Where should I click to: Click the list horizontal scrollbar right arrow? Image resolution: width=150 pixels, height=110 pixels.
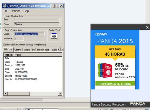click(x=60, y=94)
